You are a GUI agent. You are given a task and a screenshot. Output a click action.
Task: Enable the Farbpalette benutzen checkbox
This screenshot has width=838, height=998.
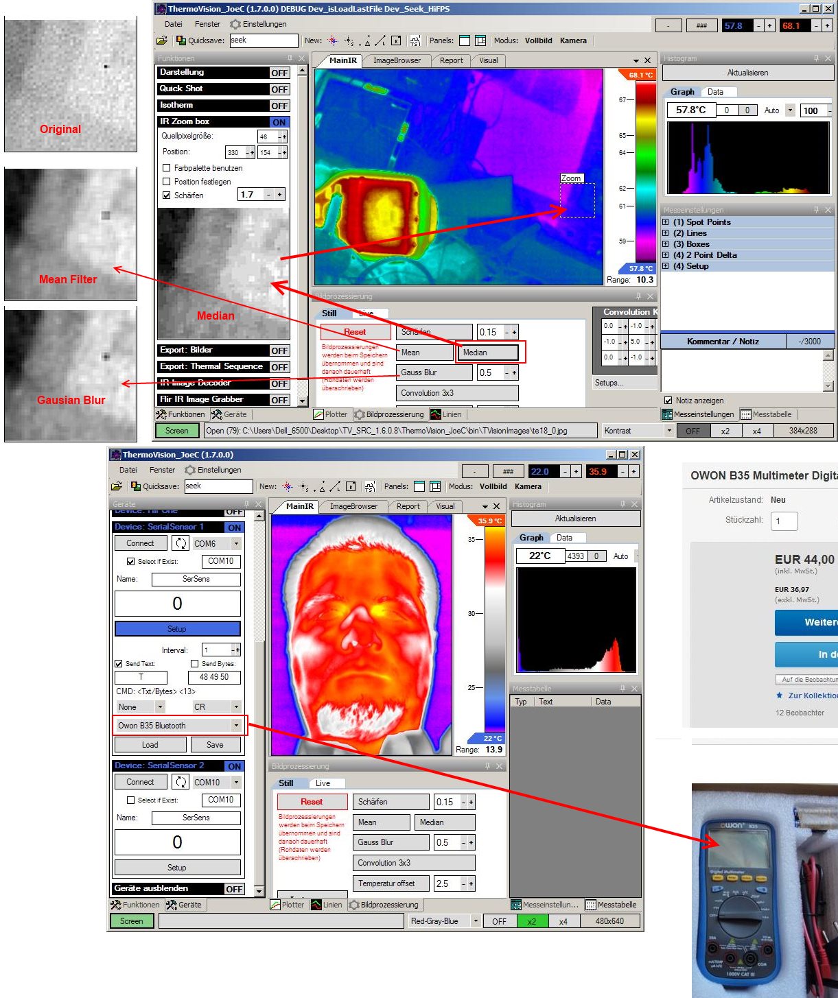tap(166, 168)
